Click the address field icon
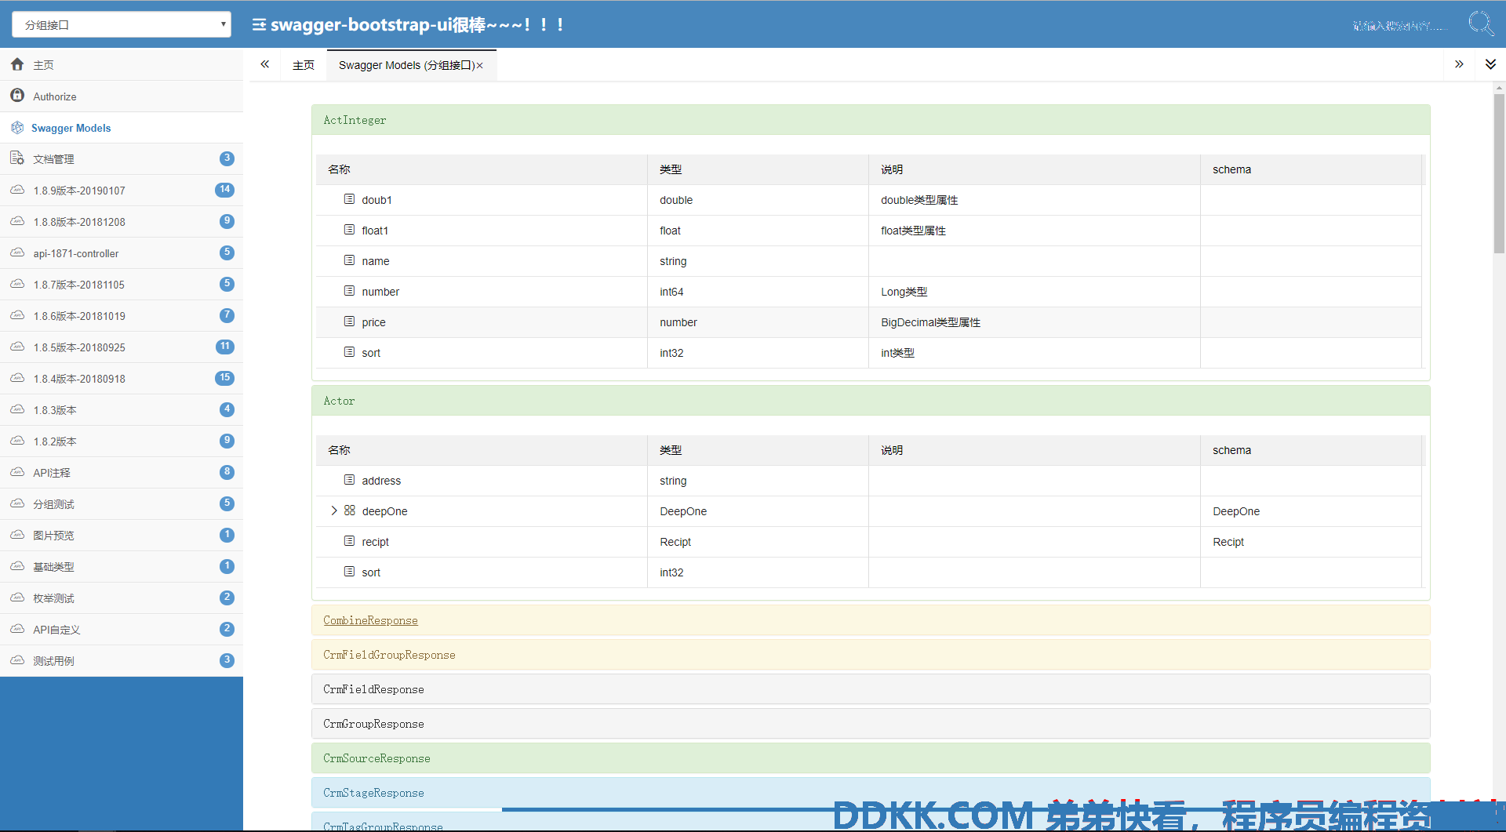 [350, 480]
